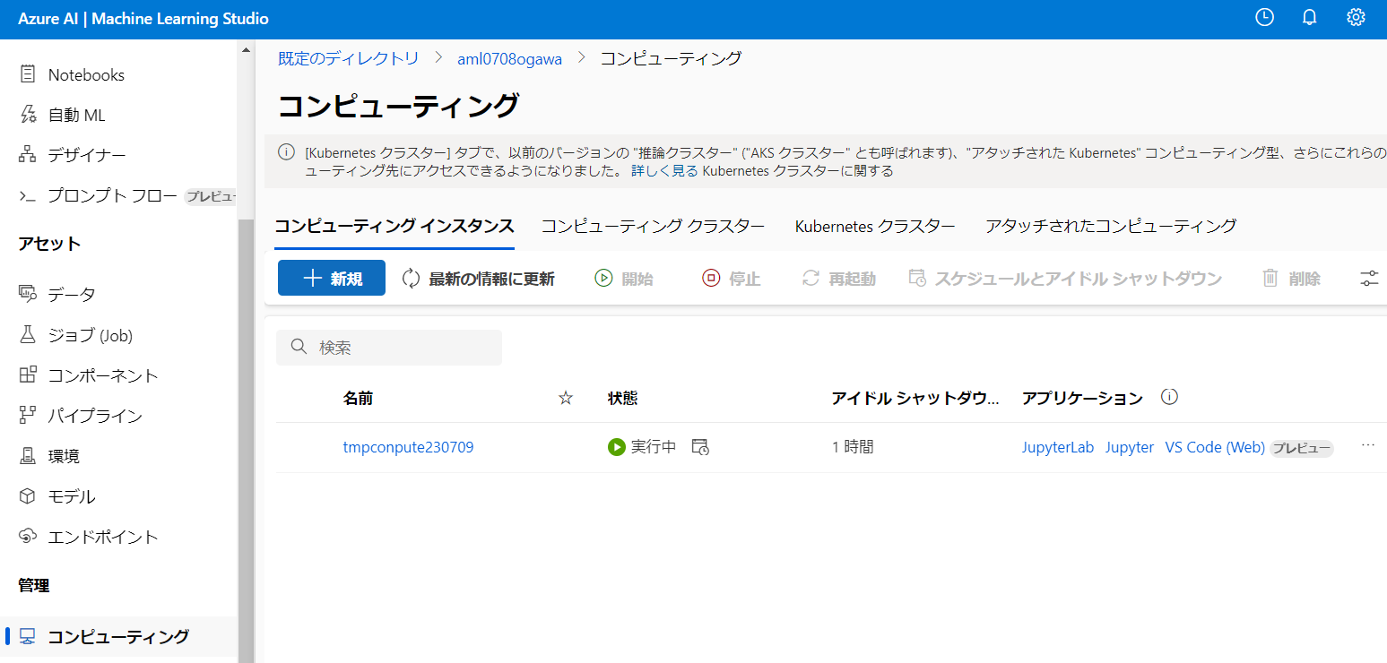This screenshot has height=663, width=1387.
Task: Switch to アタッチされたコンピューティング tab
Action: (x=1111, y=226)
